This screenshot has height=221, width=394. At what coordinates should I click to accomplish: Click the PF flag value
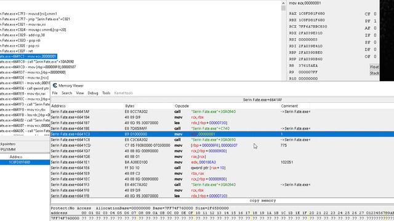pos(375,21)
